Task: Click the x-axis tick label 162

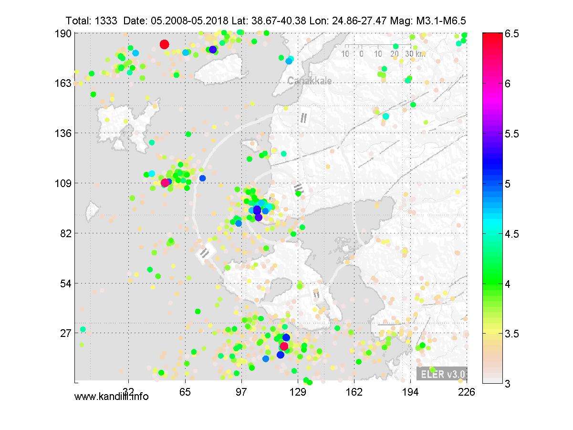Action: pyautogui.click(x=354, y=391)
